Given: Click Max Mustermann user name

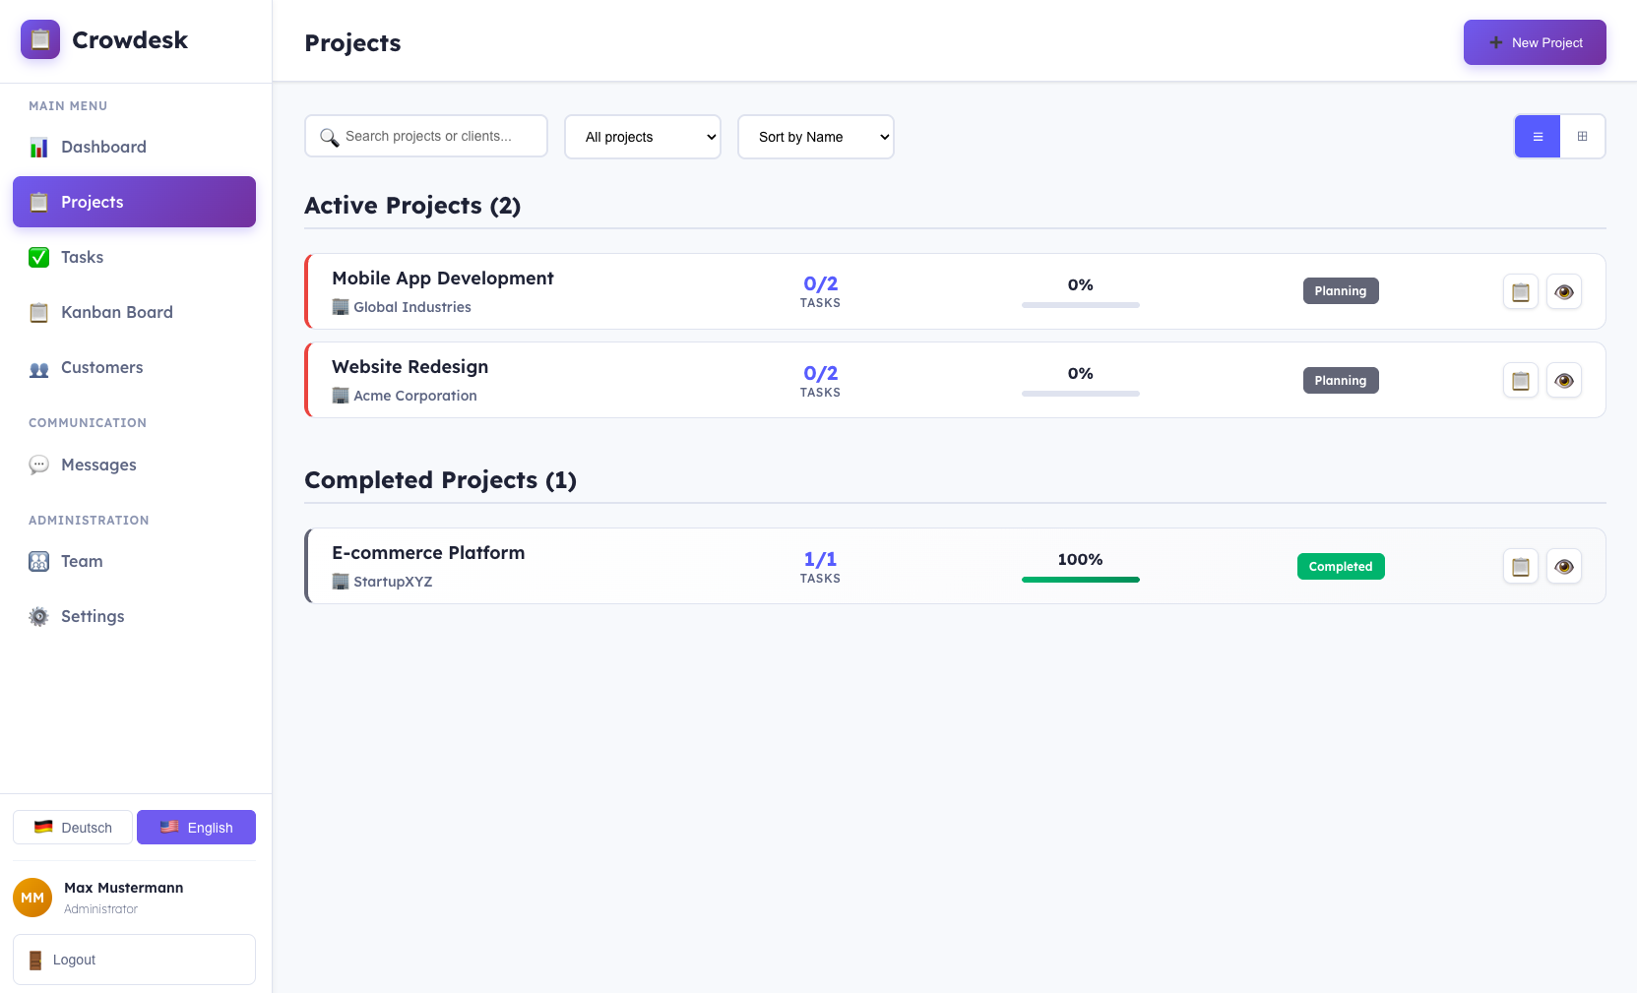Looking at the screenshot, I should click(124, 888).
